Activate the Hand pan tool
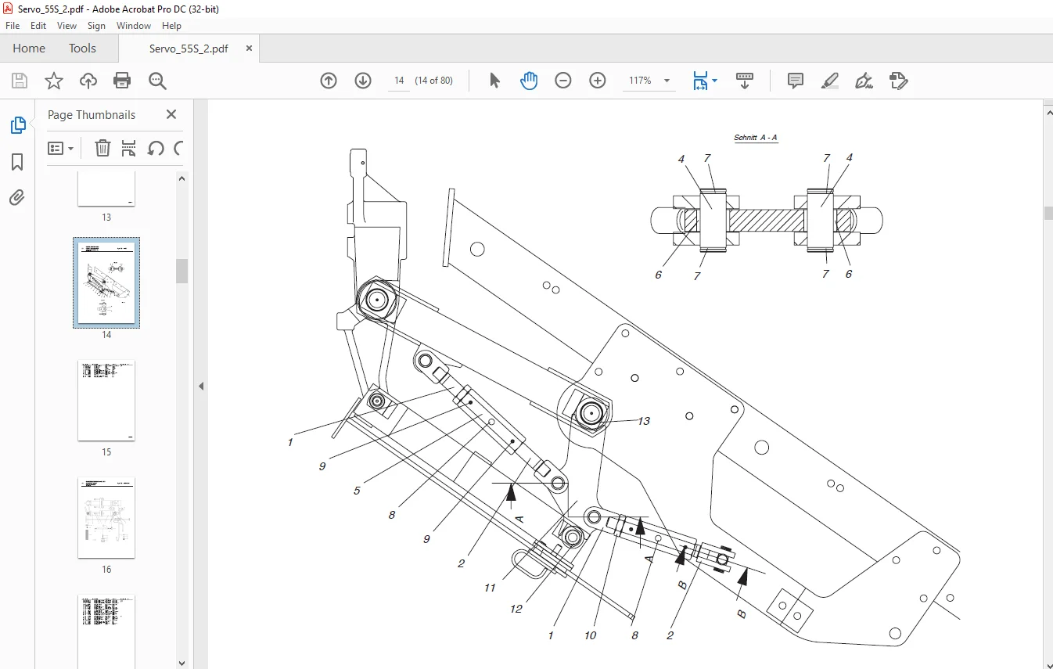This screenshot has width=1053, height=669. click(x=529, y=81)
